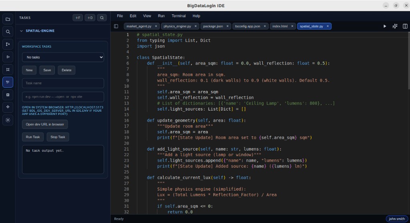The width and height of the screenshot is (410, 223).
Task: Click the 'class SpatialState:' code line
Action: click(161, 58)
